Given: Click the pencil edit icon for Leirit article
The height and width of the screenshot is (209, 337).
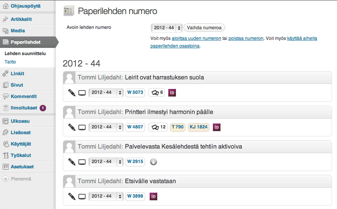Looking at the screenshot, I should point(72,93).
